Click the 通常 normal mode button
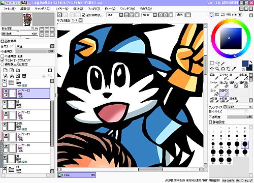The image size is (254, 183). coord(180,15)
